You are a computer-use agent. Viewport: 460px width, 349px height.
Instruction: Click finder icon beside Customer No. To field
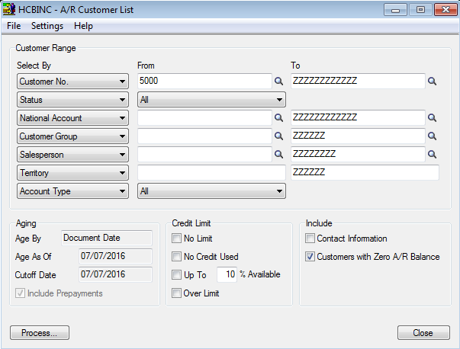coord(432,82)
